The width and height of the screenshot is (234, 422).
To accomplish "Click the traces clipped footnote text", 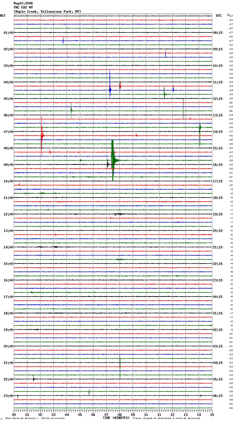I will tap(166, 418).
